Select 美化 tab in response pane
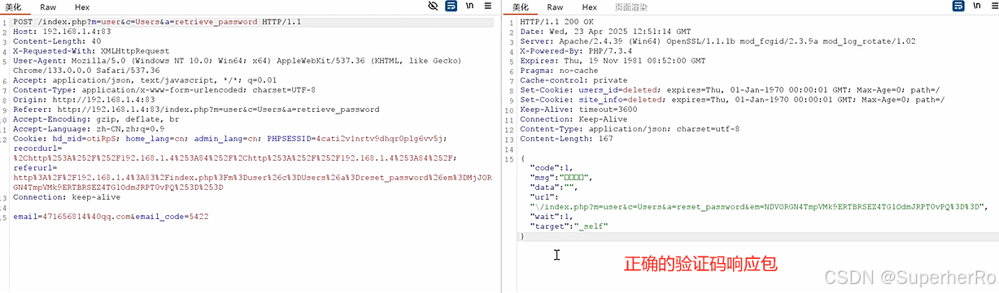 tap(521, 6)
